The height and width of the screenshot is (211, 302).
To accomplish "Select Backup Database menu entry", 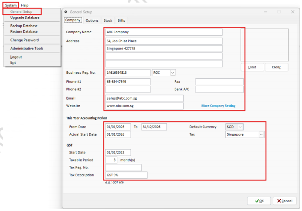I will coord(24,26).
